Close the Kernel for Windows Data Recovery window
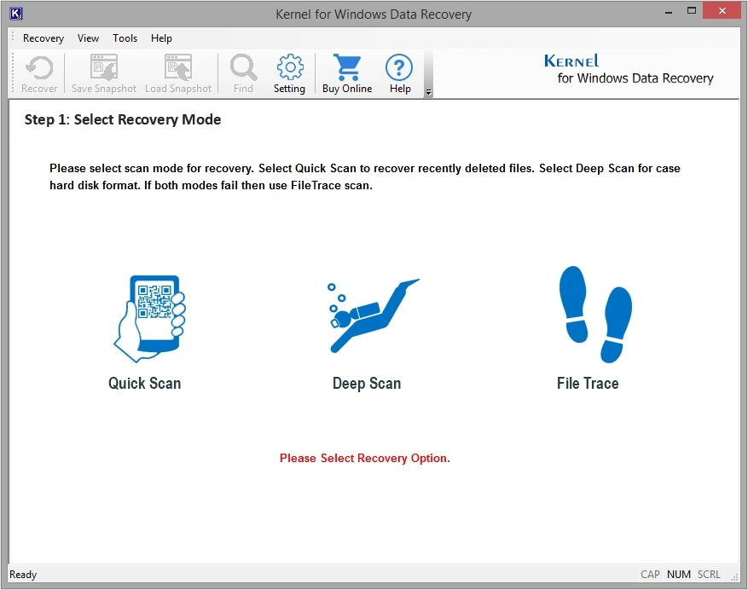 (x=722, y=10)
